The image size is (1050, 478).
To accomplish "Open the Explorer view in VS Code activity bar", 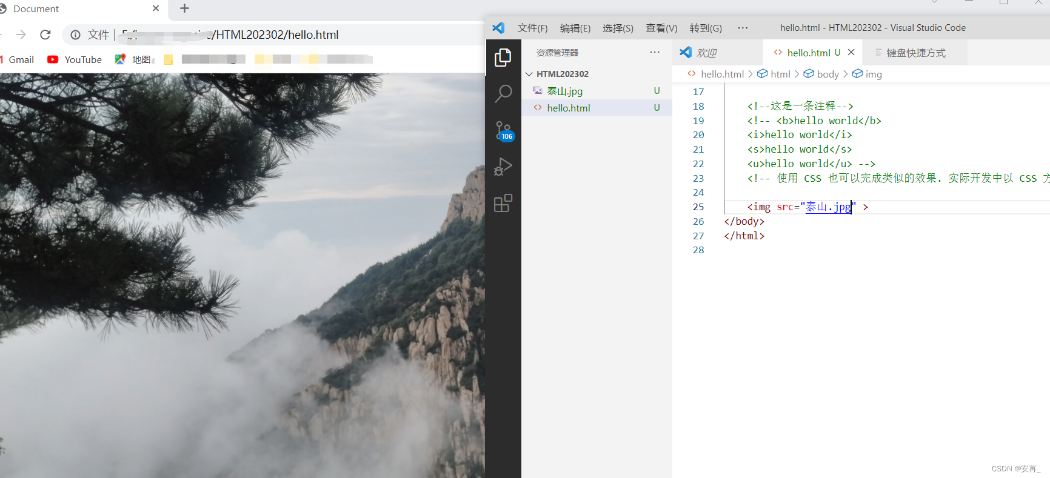I will 503,58.
